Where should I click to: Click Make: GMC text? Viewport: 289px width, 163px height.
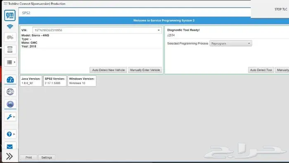tap(29, 43)
